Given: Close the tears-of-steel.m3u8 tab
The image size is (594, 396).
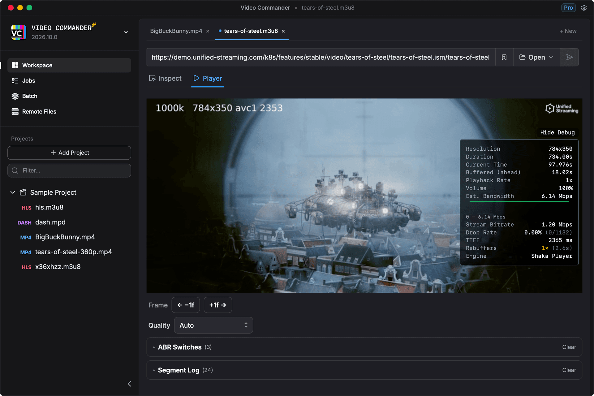Looking at the screenshot, I should coord(283,31).
